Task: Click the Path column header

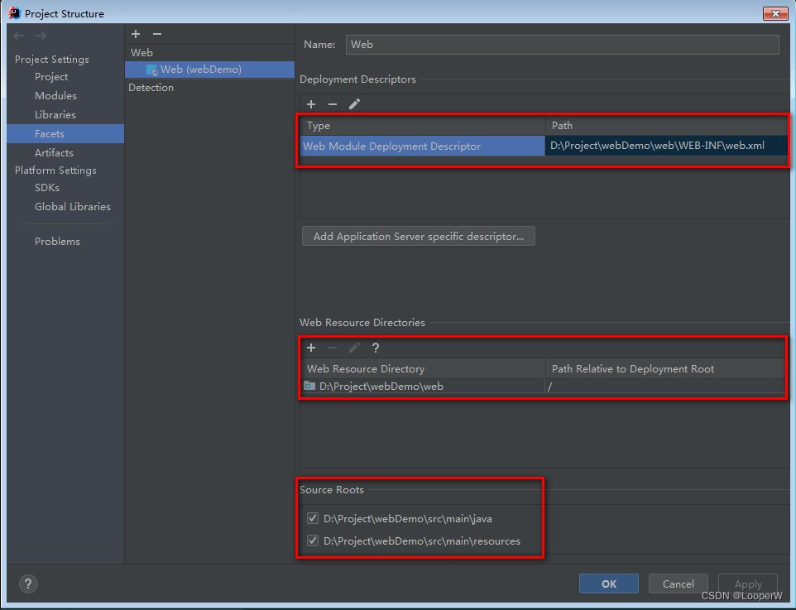Action: coord(666,126)
